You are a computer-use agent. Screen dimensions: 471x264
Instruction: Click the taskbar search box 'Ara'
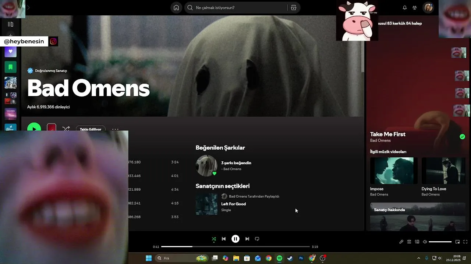click(182, 258)
